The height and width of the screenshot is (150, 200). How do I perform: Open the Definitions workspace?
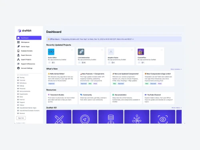pyautogui.click(x=23, y=83)
